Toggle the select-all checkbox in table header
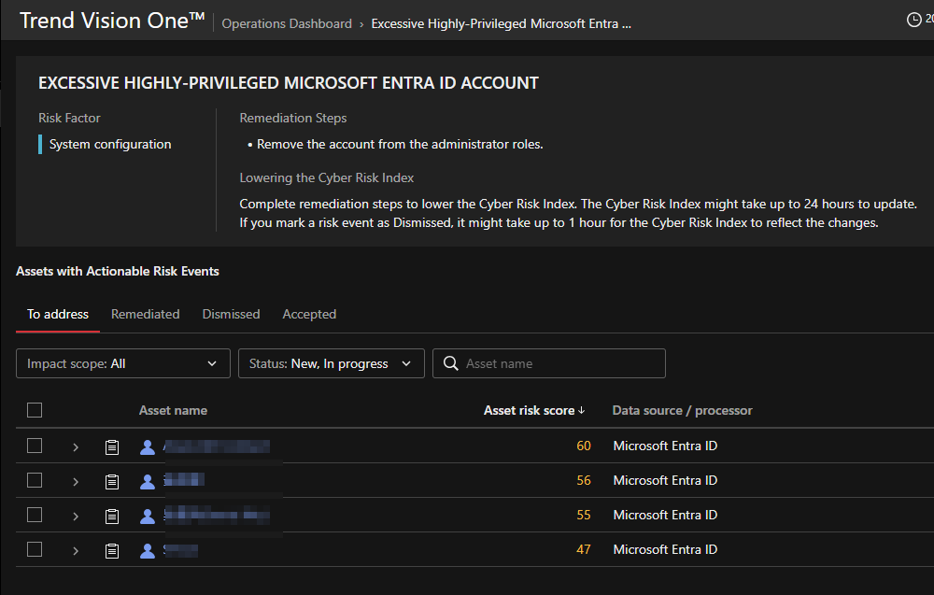This screenshot has width=934, height=595. [x=35, y=410]
